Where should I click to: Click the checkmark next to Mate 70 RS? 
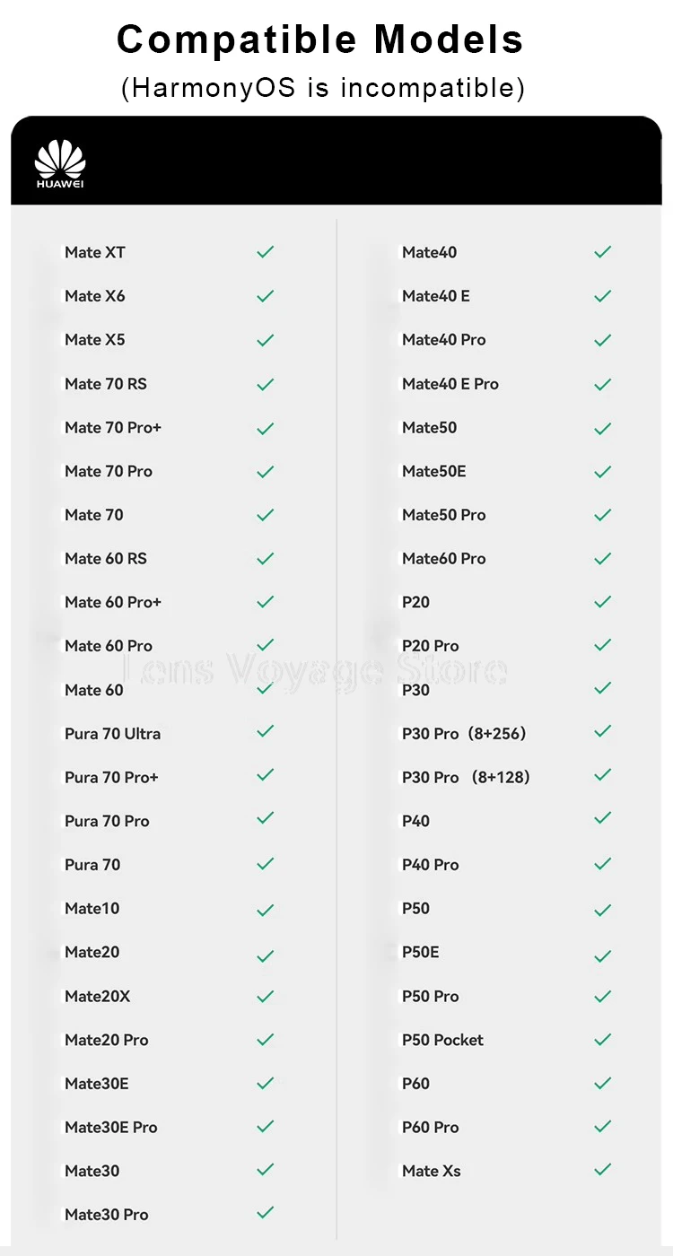[x=265, y=384]
